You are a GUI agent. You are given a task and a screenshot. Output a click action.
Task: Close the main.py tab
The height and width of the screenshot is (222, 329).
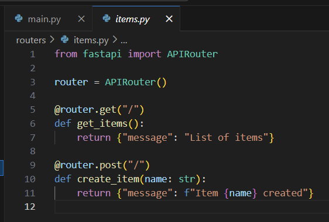click(x=81, y=19)
